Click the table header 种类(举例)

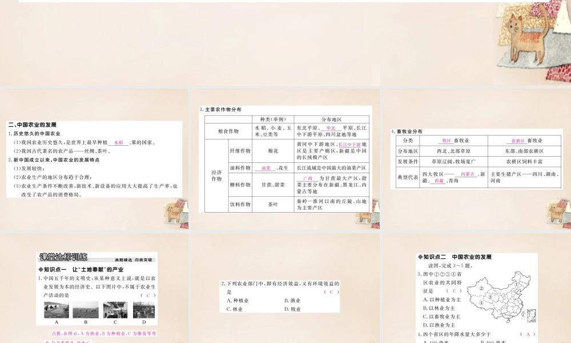pos(273,119)
